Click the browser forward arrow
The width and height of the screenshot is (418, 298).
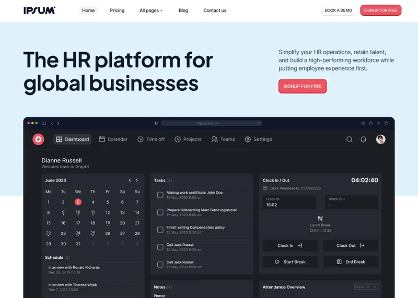[x=58, y=123]
